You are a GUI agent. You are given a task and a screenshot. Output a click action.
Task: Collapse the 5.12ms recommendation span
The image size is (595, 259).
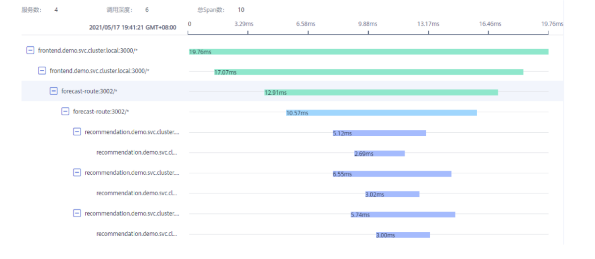click(x=77, y=132)
